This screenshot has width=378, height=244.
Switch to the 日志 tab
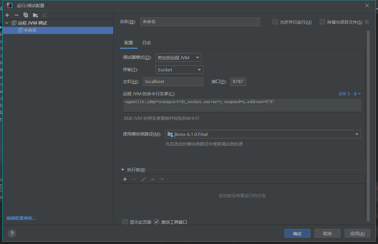[147, 43]
